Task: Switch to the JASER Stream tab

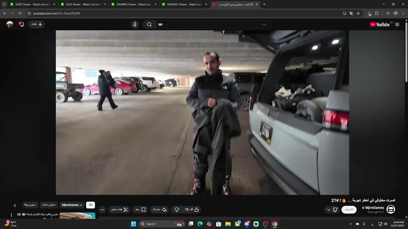Action: coord(31,4)
